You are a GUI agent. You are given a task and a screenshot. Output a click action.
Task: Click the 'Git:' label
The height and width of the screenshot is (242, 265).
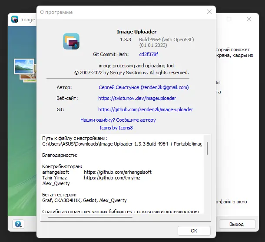point(60,109)
